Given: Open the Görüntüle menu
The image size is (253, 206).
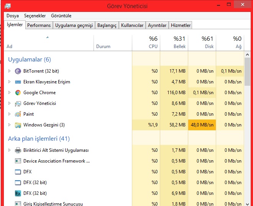Looking at the screenshot, I should click(61, 16).
